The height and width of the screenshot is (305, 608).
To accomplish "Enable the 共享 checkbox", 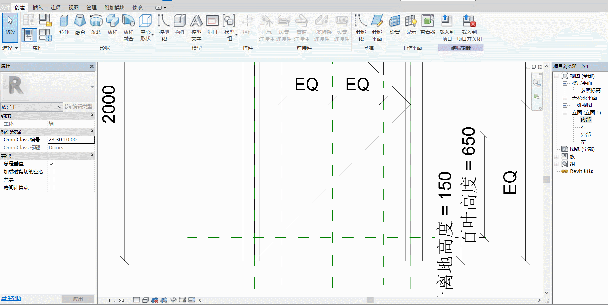I will 52,180.
